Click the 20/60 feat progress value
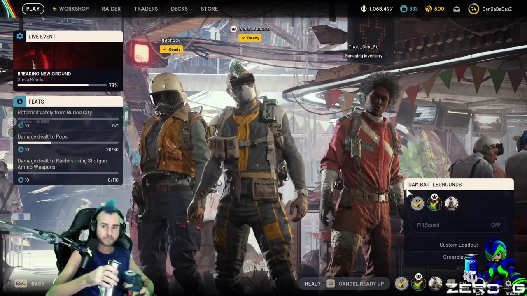 point(112,150)
